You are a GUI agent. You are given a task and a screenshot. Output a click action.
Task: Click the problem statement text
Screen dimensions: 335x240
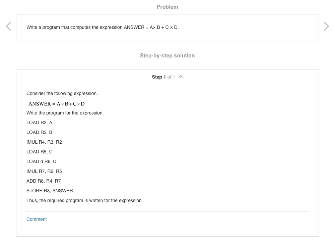tap(103, 28)
